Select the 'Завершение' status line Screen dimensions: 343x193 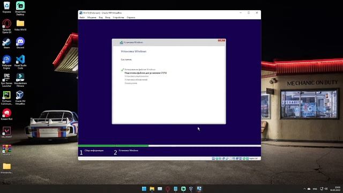131,83
